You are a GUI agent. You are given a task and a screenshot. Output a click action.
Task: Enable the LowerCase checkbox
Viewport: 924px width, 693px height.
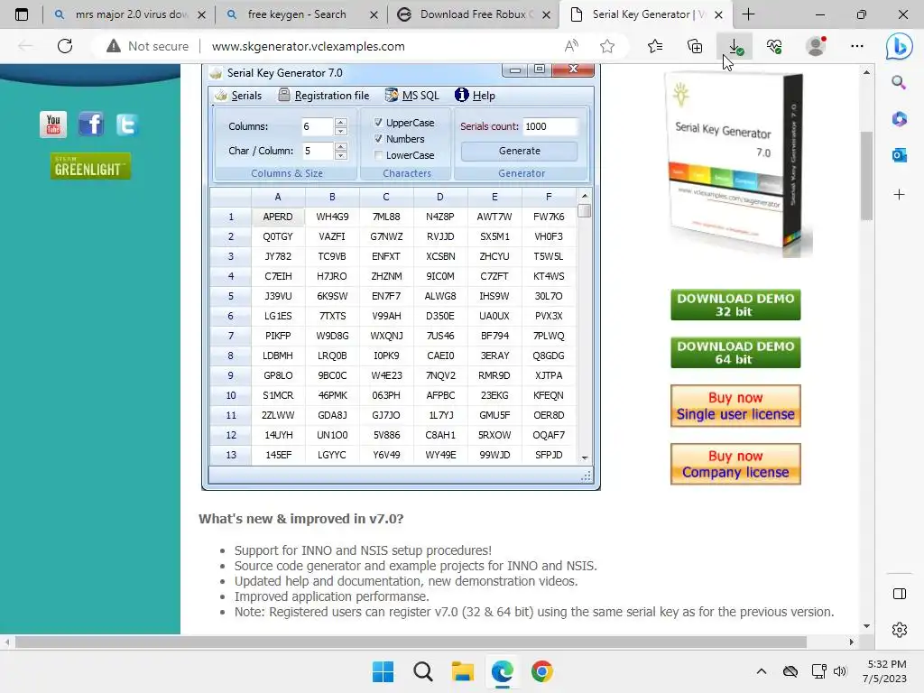378,155
